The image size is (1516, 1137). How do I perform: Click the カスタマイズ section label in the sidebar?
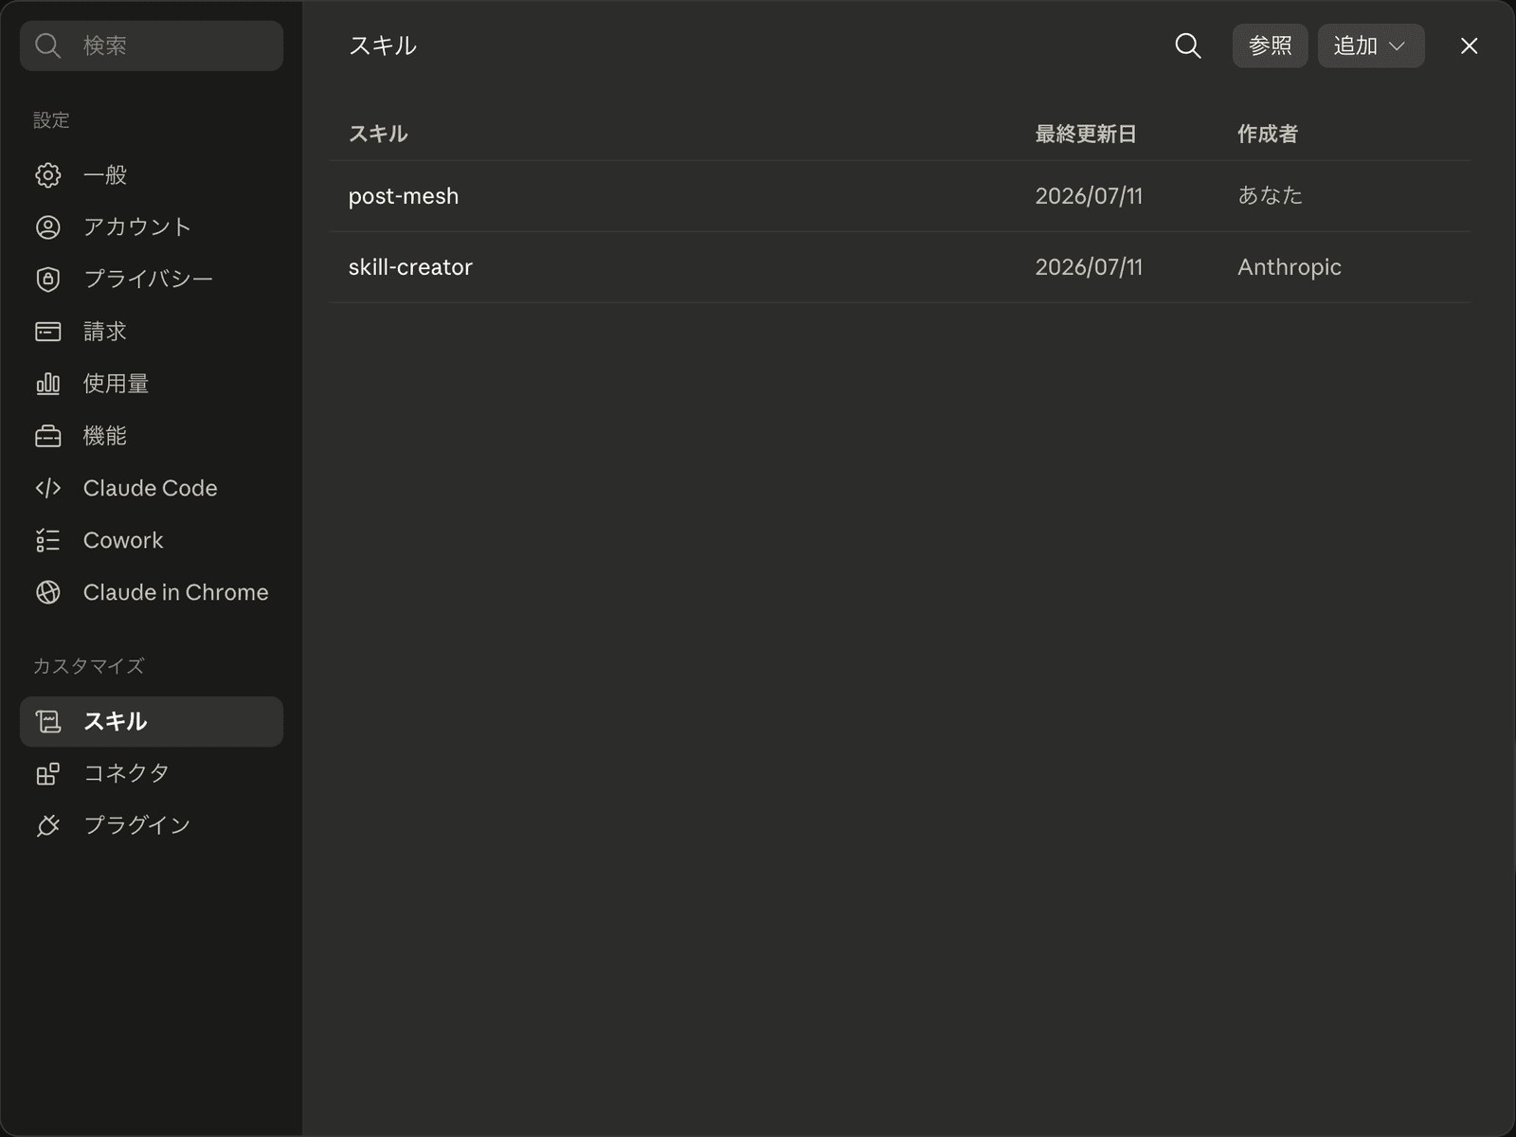[x=89, y=666]
